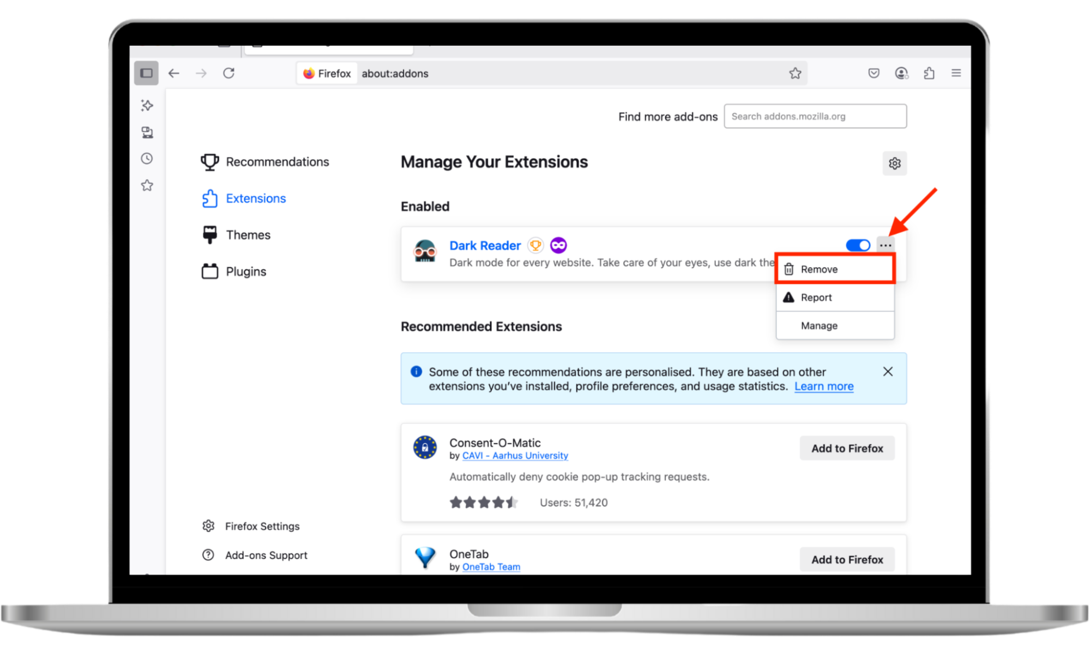The image size is (1090, 654).
Task: Open the history clock sidebar icon
Action: pyautogui.click(x=147, y=159)
